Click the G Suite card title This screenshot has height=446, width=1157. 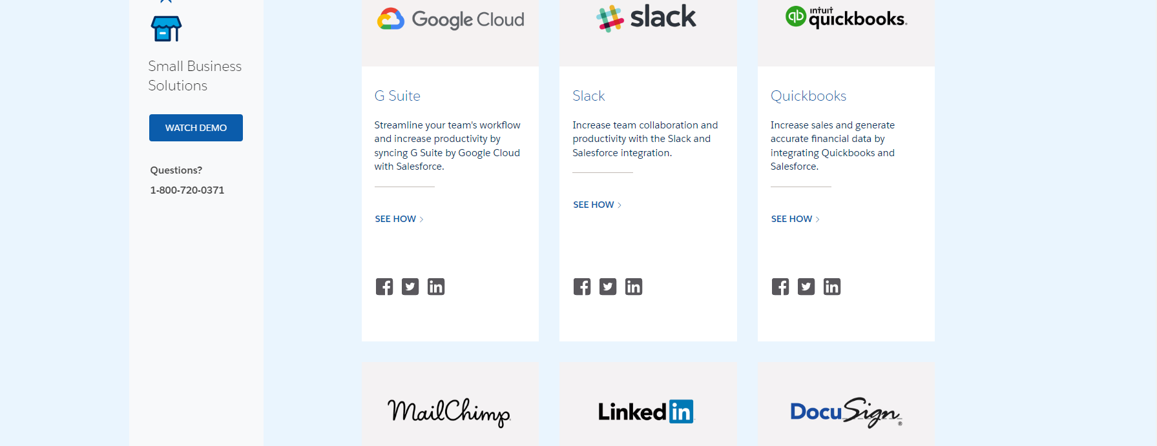[397, 96]
